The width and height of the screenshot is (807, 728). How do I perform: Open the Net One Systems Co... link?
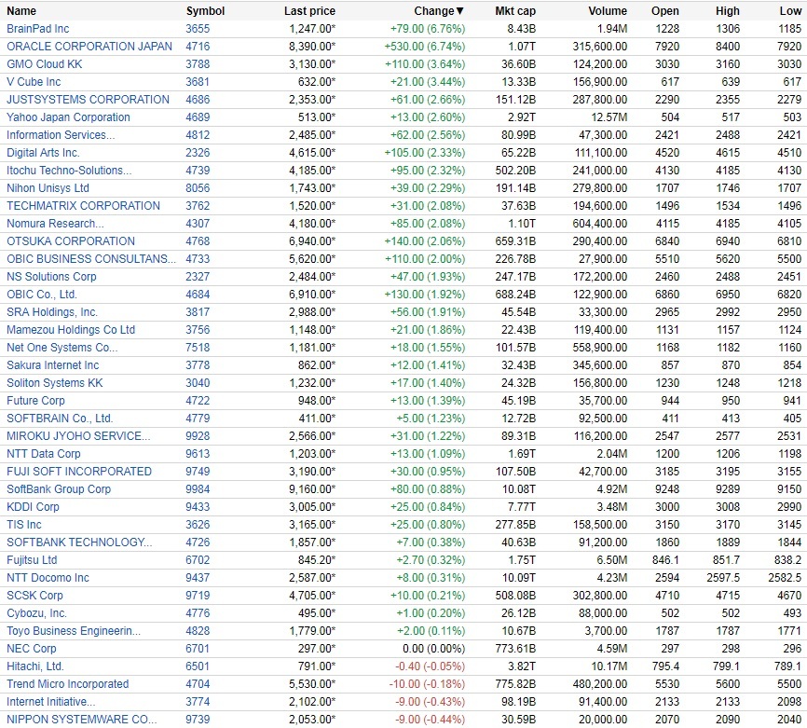tap(62, 348)
